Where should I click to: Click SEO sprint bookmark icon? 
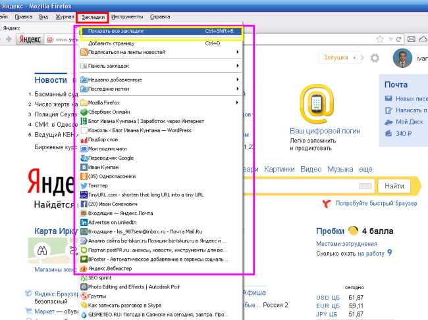[84, 278]
